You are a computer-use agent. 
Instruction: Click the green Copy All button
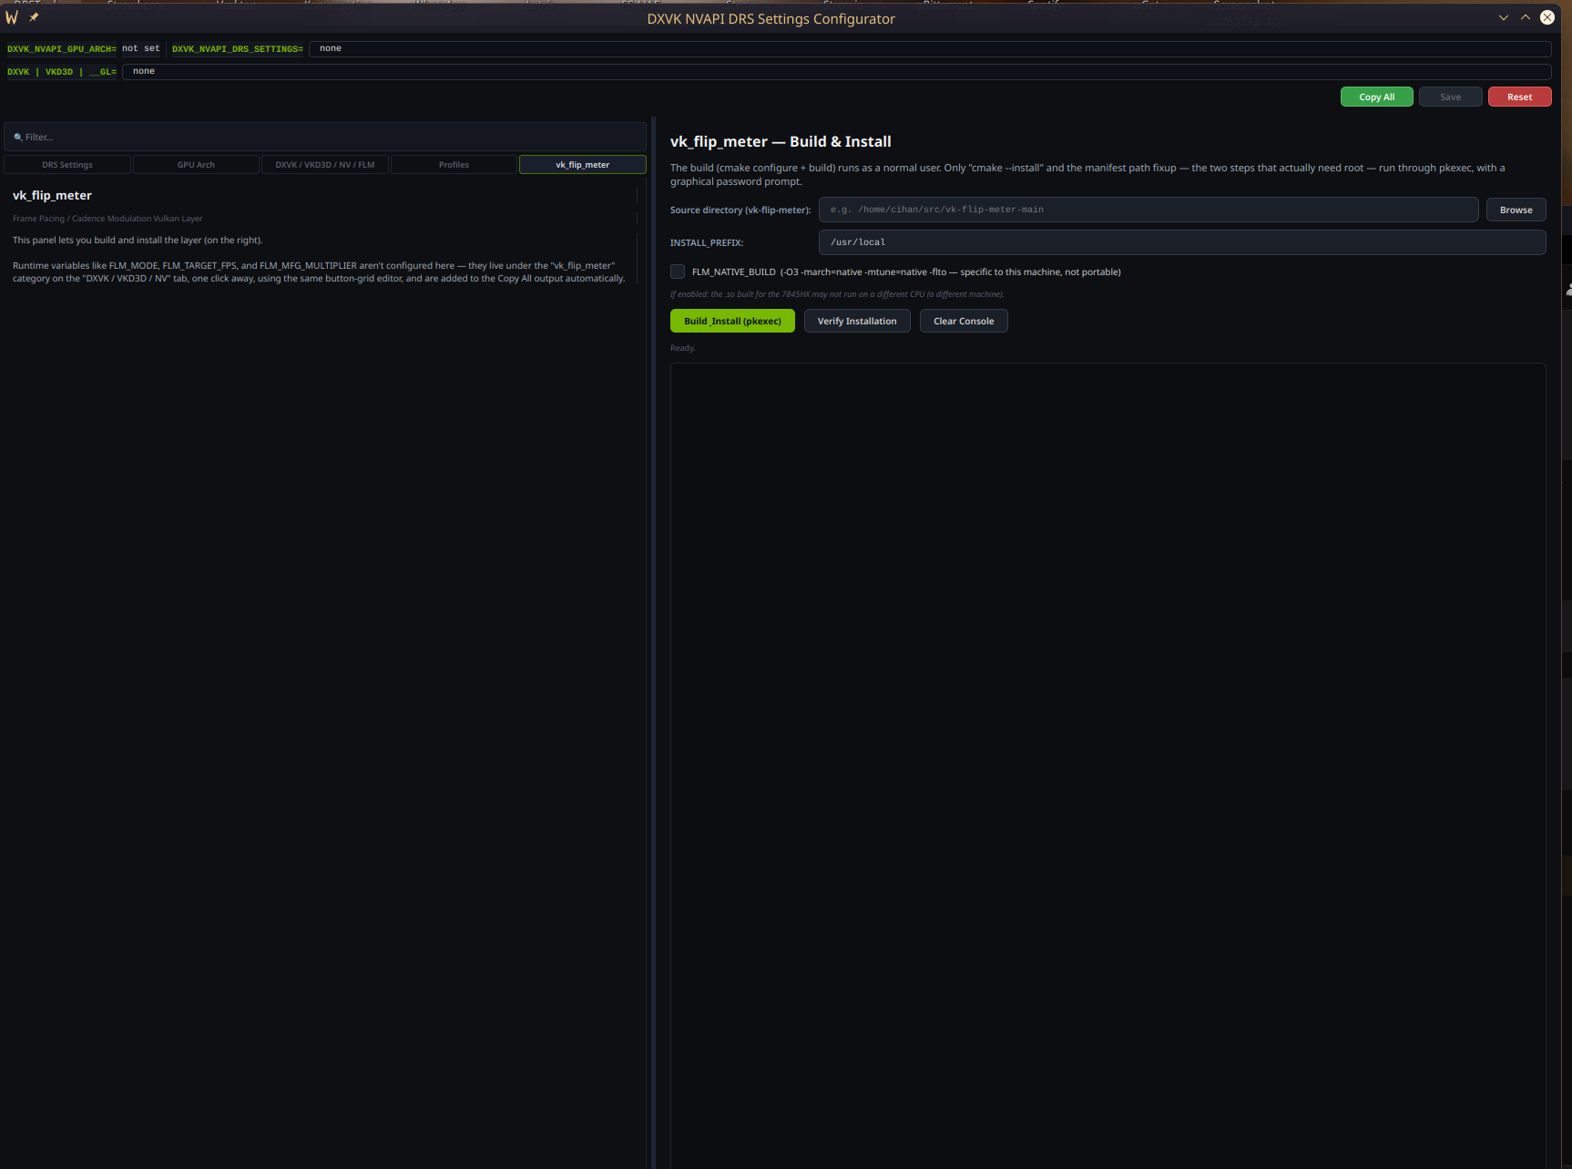(1377, 97)
